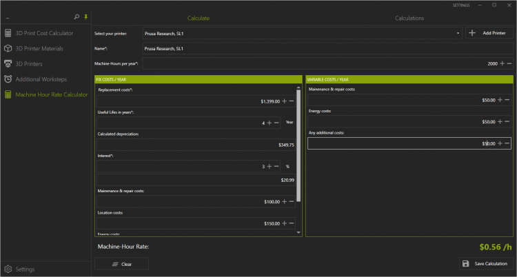517x277 pixels.
Task: Click Additional Worksteps sidebar label
Action: point(41,79)
